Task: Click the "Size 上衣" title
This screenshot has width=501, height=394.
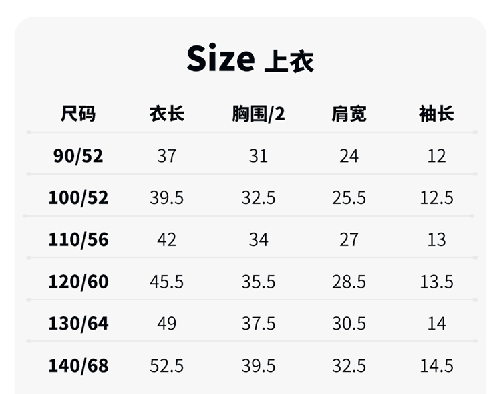Action: point(250,60)
